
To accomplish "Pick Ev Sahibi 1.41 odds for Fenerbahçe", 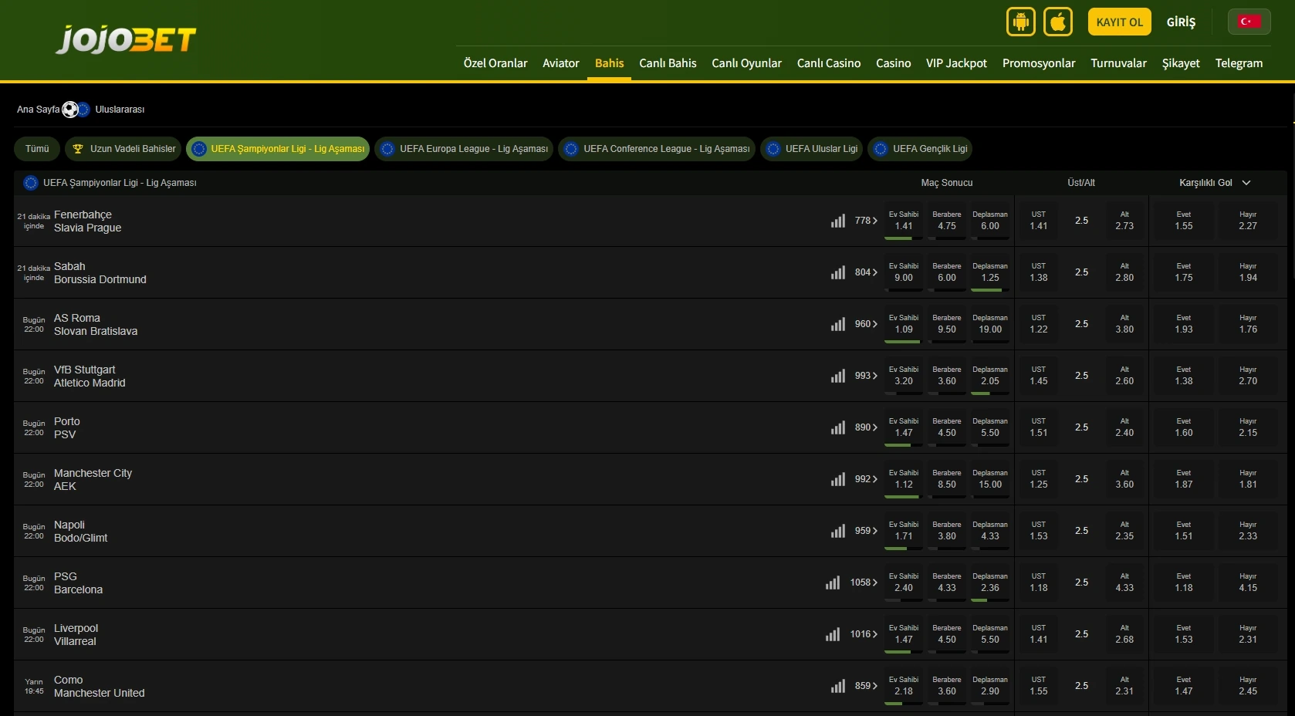I will 904,221.
